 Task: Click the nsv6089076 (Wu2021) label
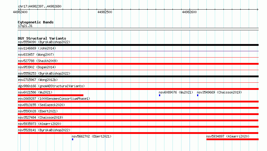(176, 92)
